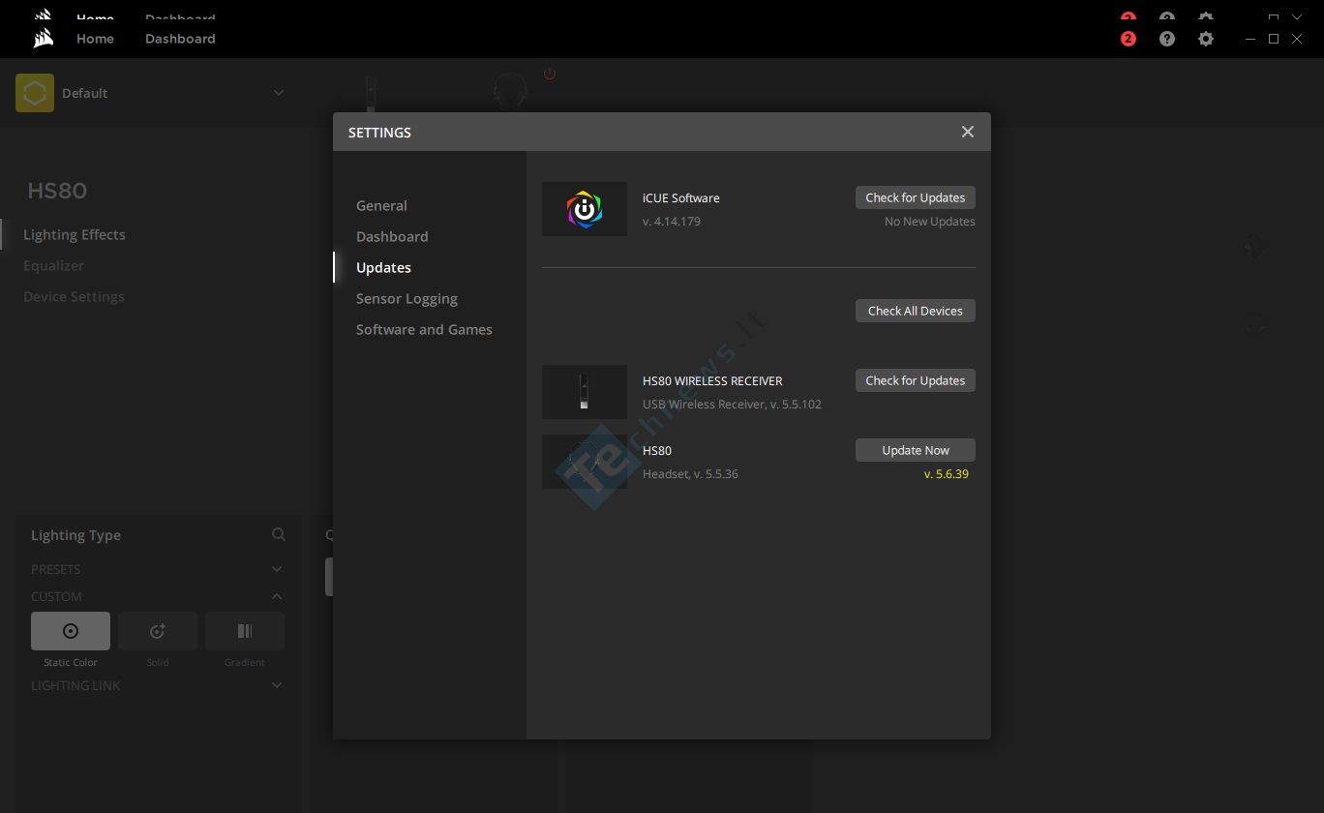Open Device Settings in sidebar
Viewport: 1324px width, 813px height.
coord(74,296)
